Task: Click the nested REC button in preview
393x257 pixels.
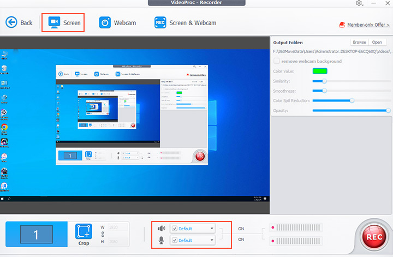Action: click(200, 156)
